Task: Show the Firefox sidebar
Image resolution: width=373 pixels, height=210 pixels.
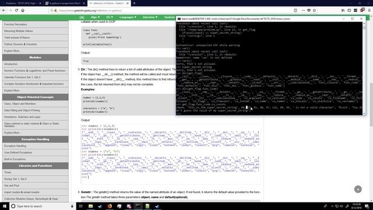Action: 349,10
